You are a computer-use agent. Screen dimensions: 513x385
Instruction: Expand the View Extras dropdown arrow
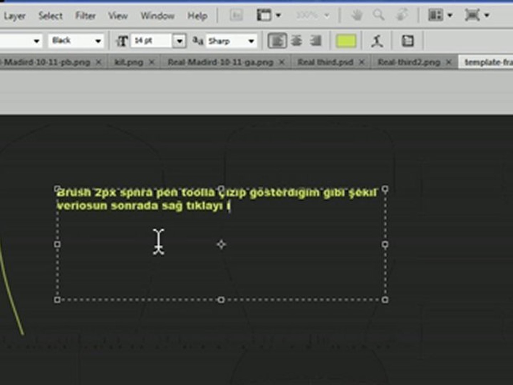pos(278,15)
